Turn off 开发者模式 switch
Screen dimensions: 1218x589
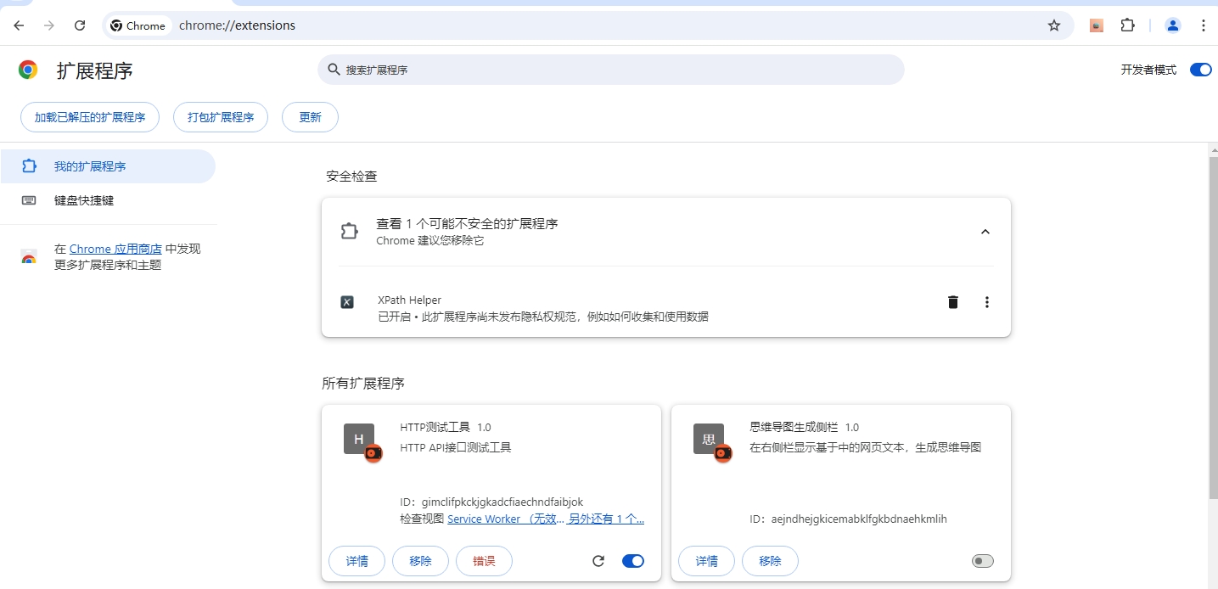click(1200, 70)
